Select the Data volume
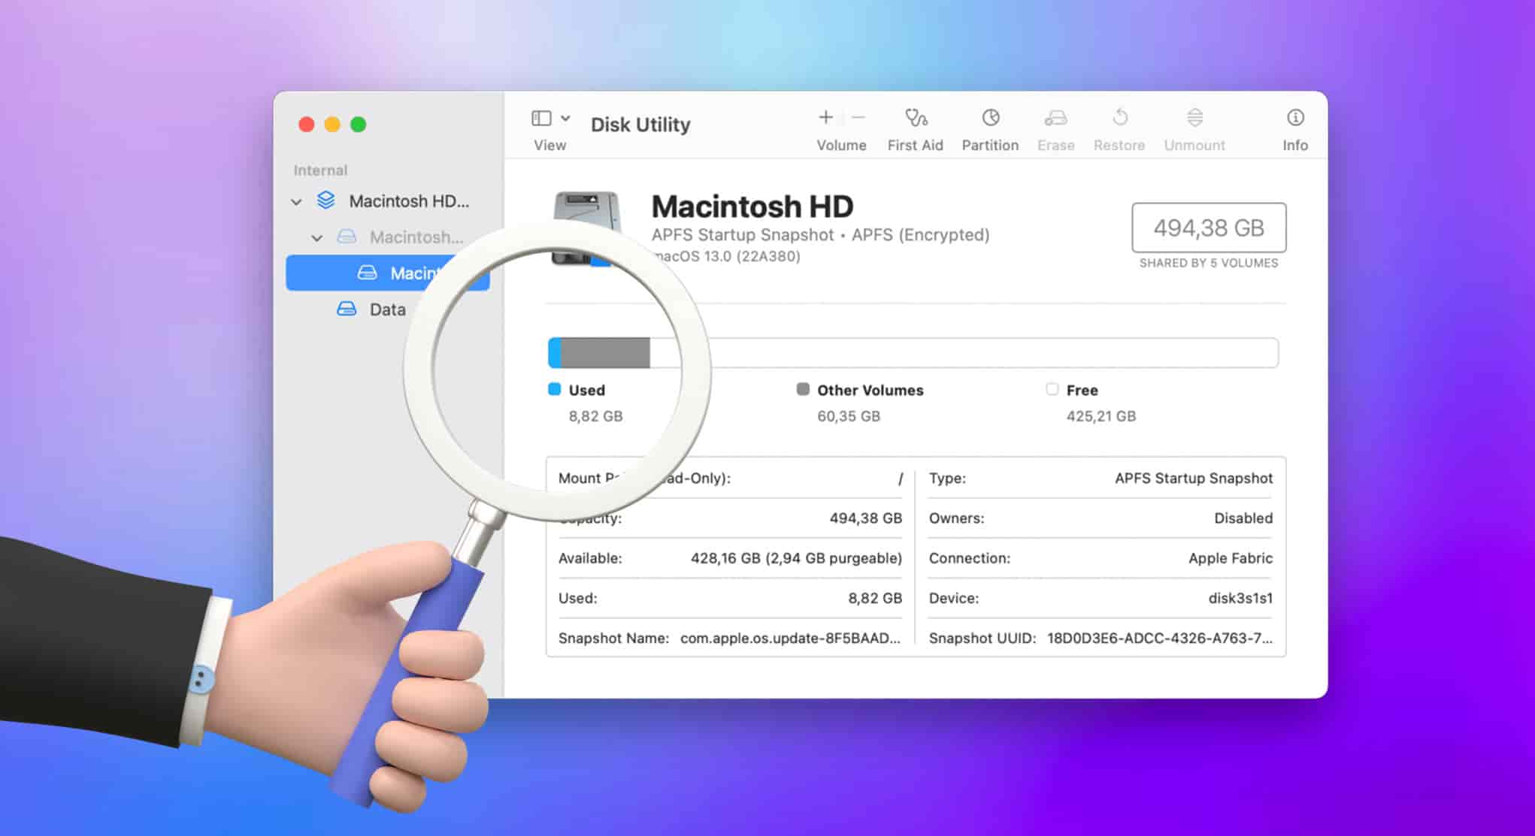 [x=387, y=309]
